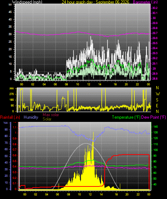Click barometer scale value '29.6'
167x199 pixels.
click(x=155, y=38)
